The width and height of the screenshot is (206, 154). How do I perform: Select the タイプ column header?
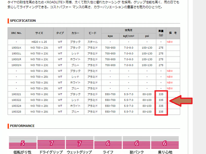coord(60,33)
